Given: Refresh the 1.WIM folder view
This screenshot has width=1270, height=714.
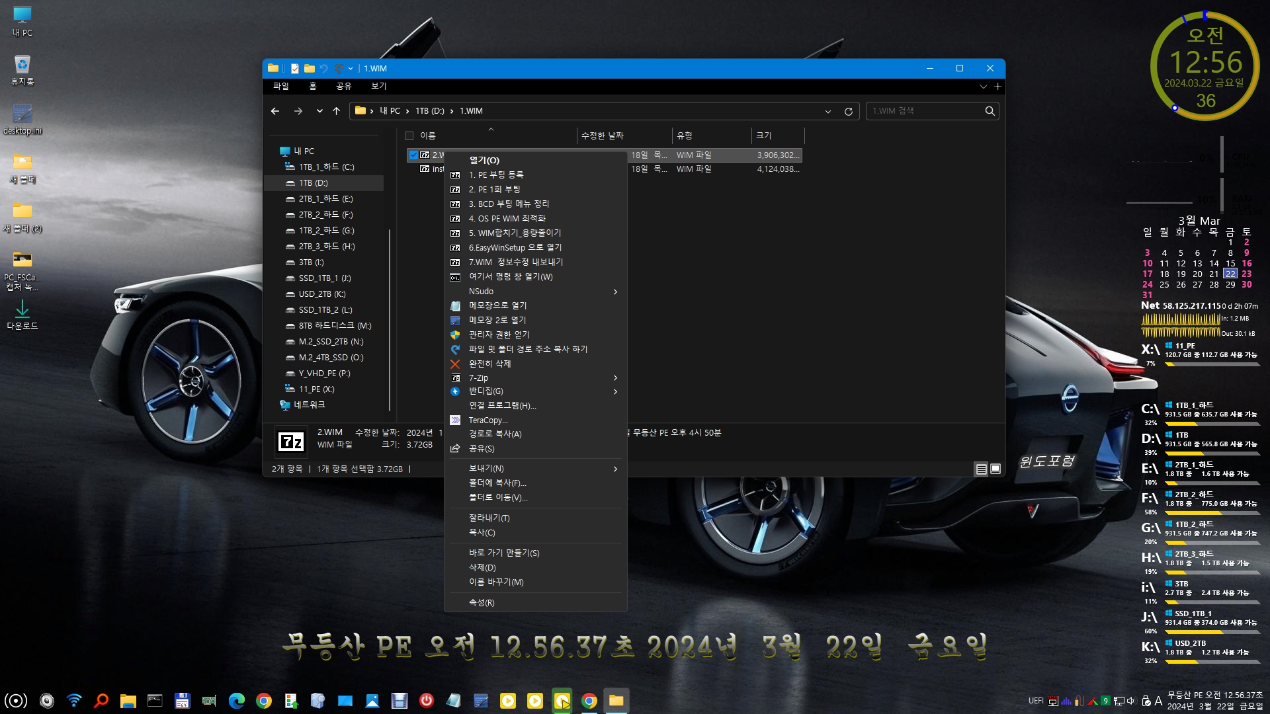Looking at the screenshot, I should pyautogui.click(x=849, y=111).
